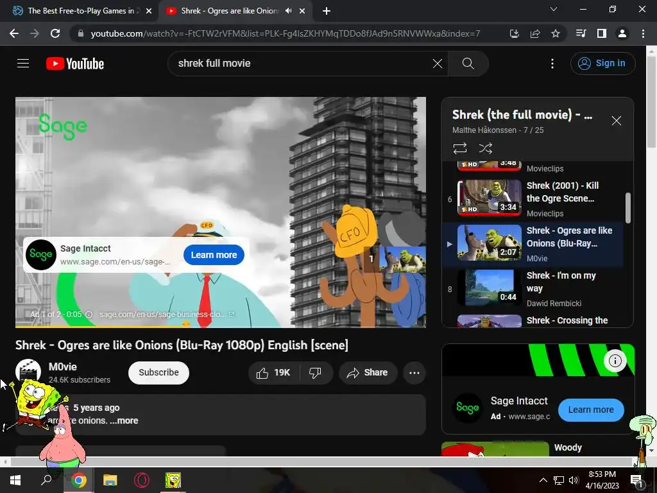Share this page from the address bar

[x=534, y=33]
